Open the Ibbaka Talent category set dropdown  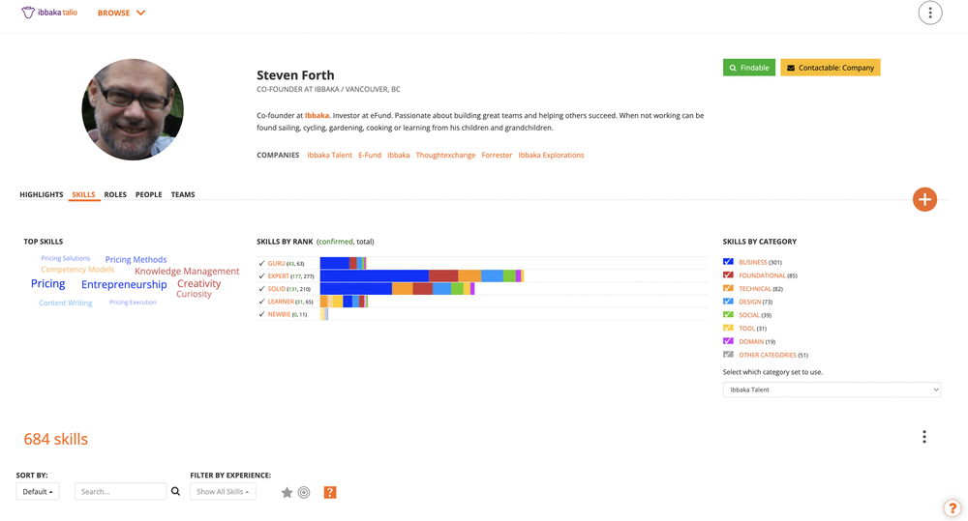point(832,390)
